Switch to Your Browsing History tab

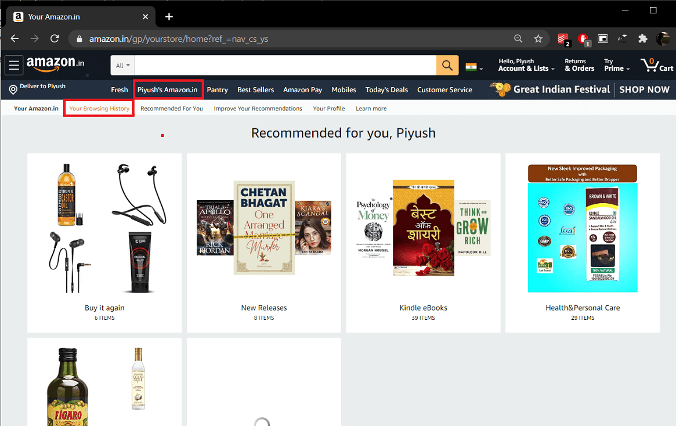[98, 108]
